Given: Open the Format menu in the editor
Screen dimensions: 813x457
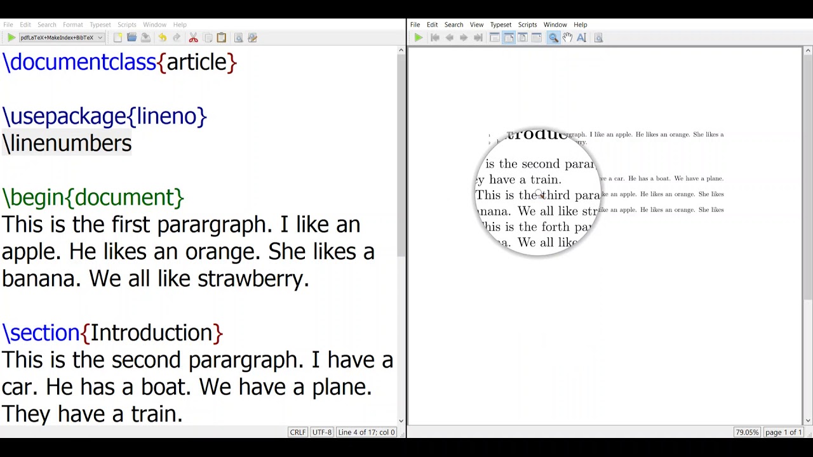Looking at the screenshot, I should (73, 25).
